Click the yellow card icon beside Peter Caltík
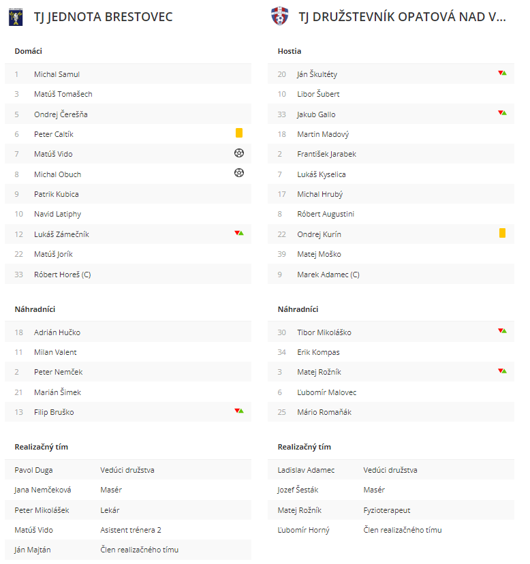The height and width of the screenshot is (564, 530). [x=239, y=133]
